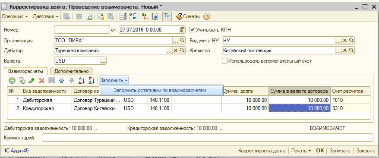Search Организация with magnifier icon
The width and height of the screenshot is (379, 158).
(x=182, y=40)
